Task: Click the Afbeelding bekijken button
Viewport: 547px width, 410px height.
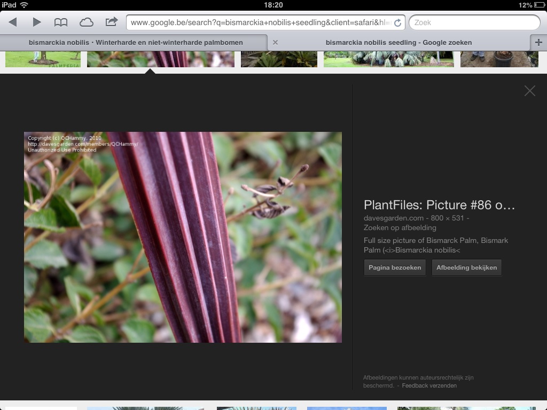Action: [466, 267]
